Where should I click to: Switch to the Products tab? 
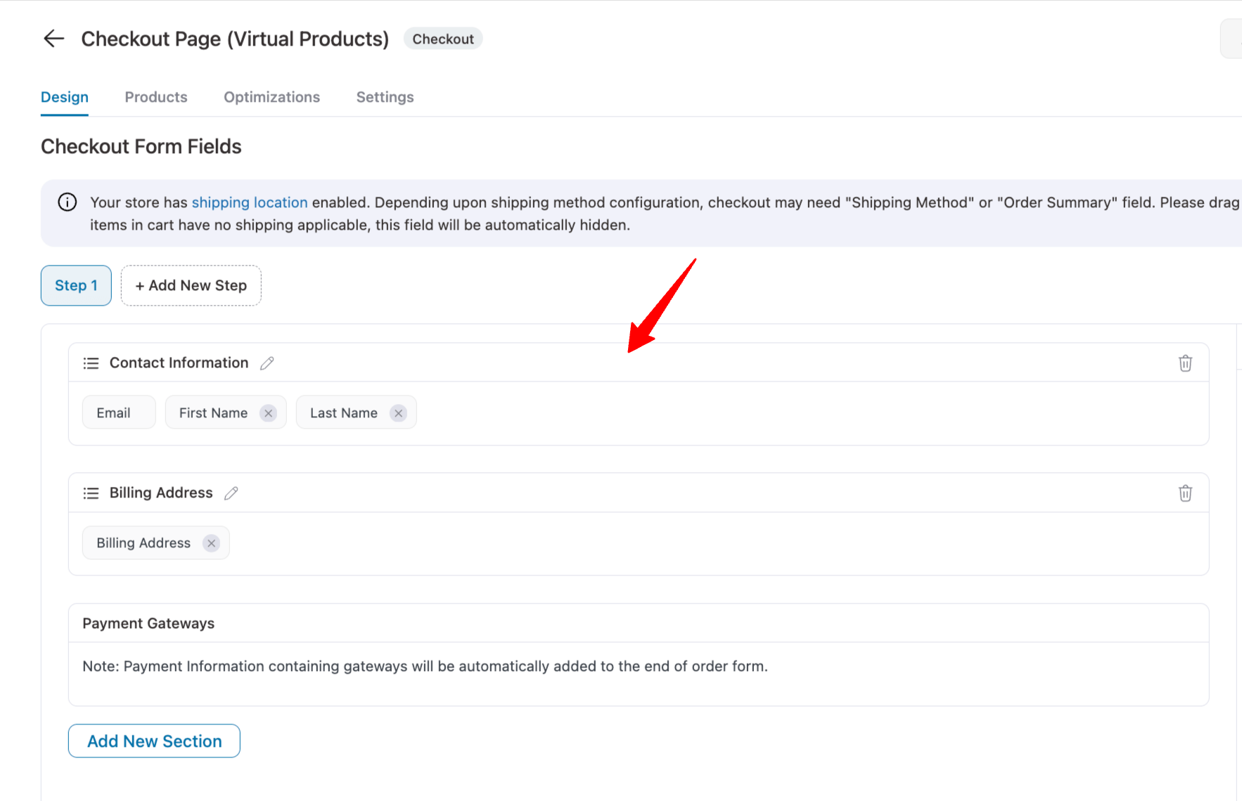(x=156, y=97)
